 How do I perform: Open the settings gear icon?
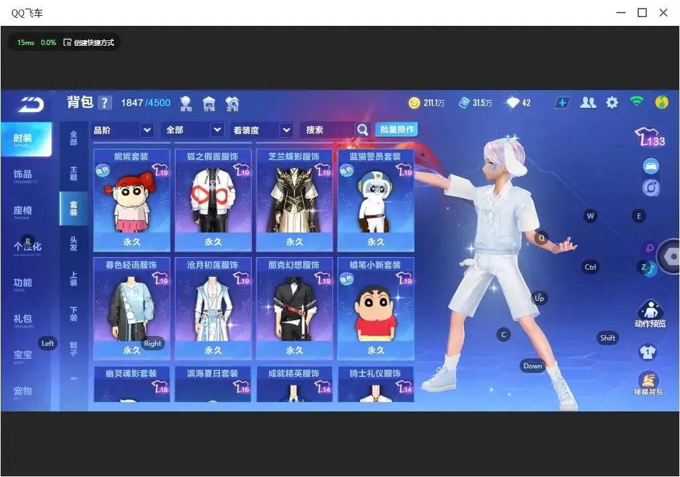(612, 103)
